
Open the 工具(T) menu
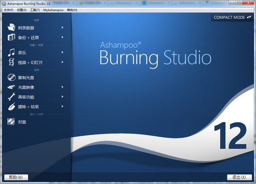point(35,10)
